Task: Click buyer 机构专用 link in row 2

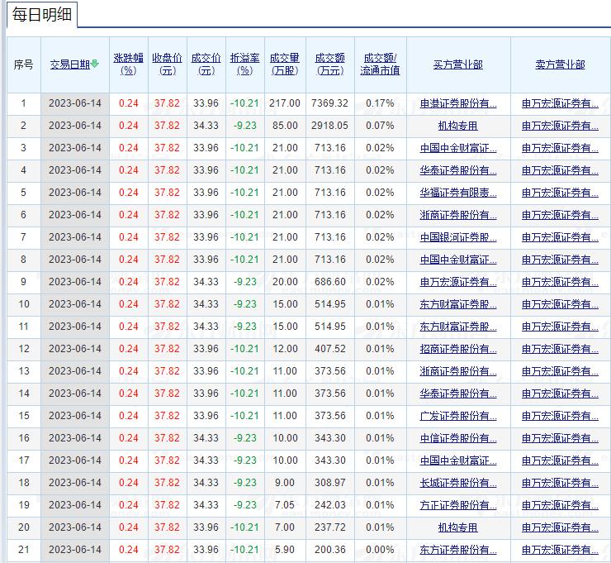Action: 457,126
